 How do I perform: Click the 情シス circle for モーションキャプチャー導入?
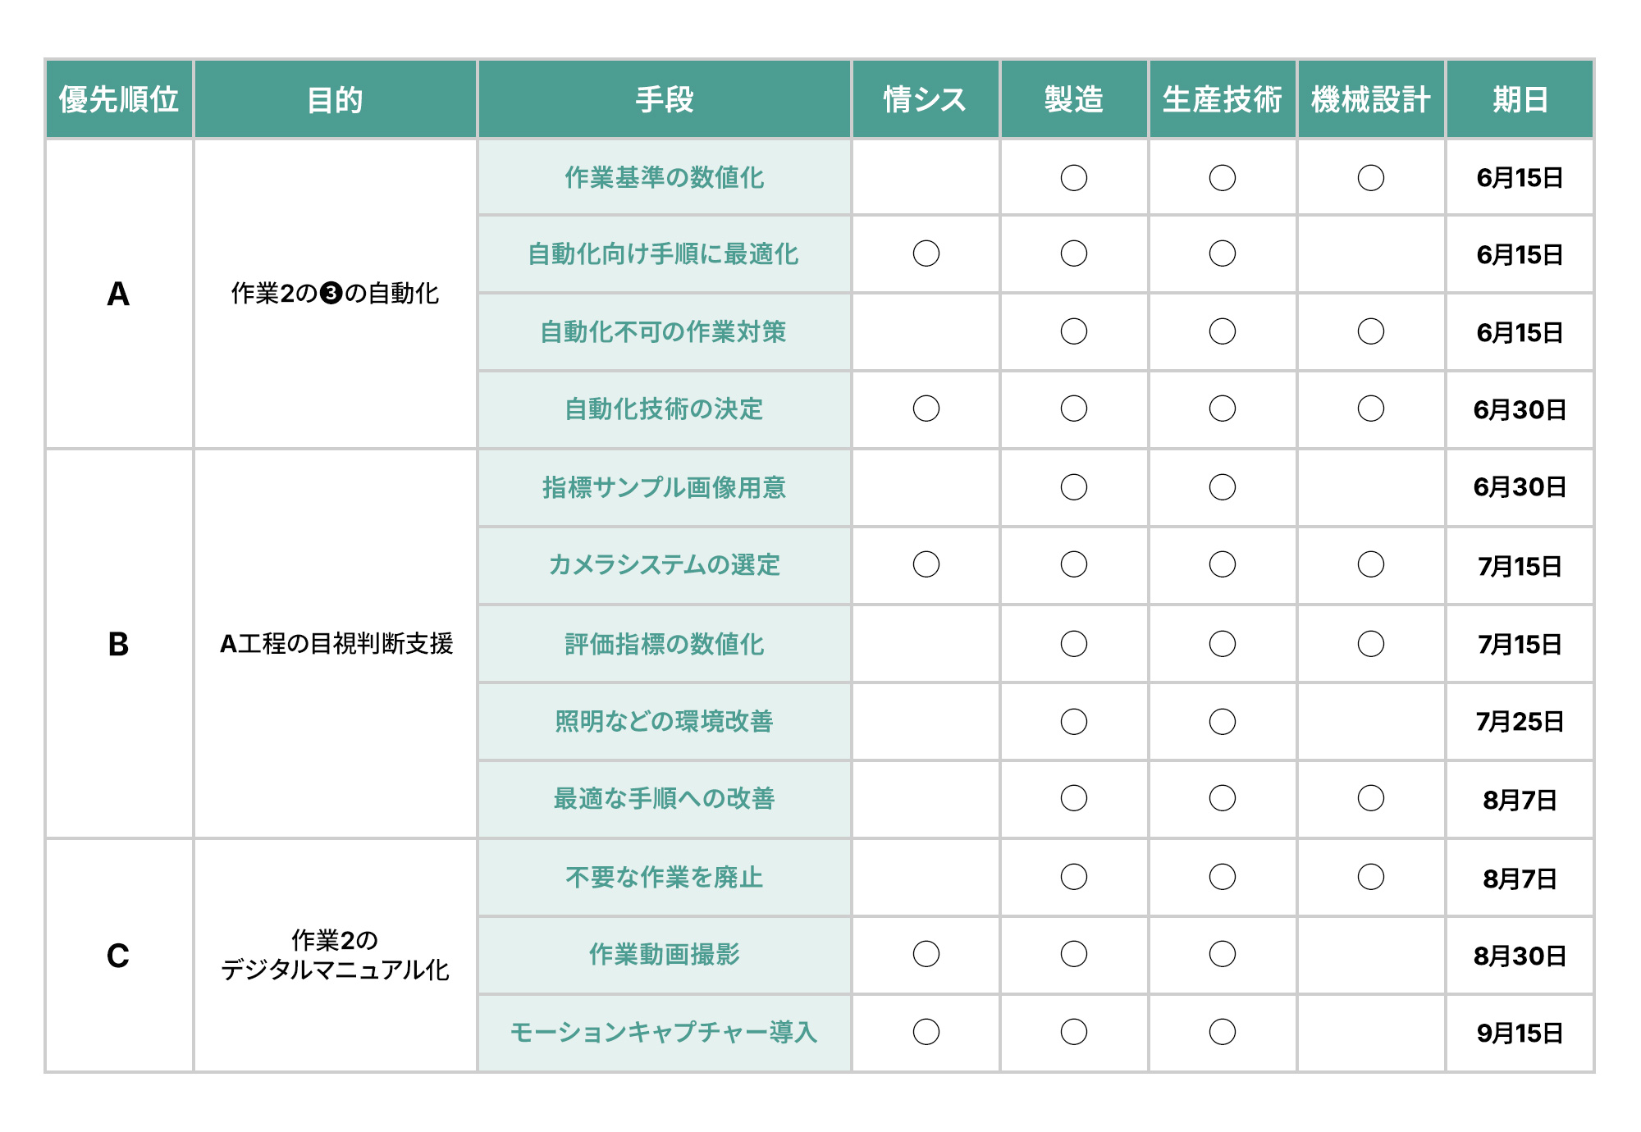point(926,1032)
